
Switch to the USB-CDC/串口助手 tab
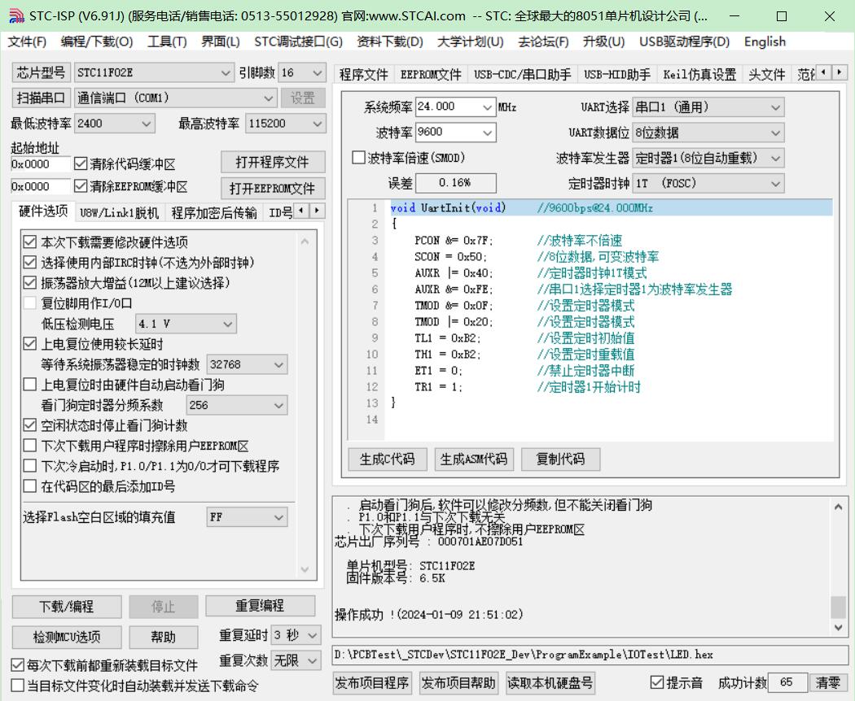pyautogui.click(x=523, y=74)
